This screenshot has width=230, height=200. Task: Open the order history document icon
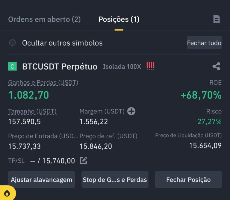point(217,19)
